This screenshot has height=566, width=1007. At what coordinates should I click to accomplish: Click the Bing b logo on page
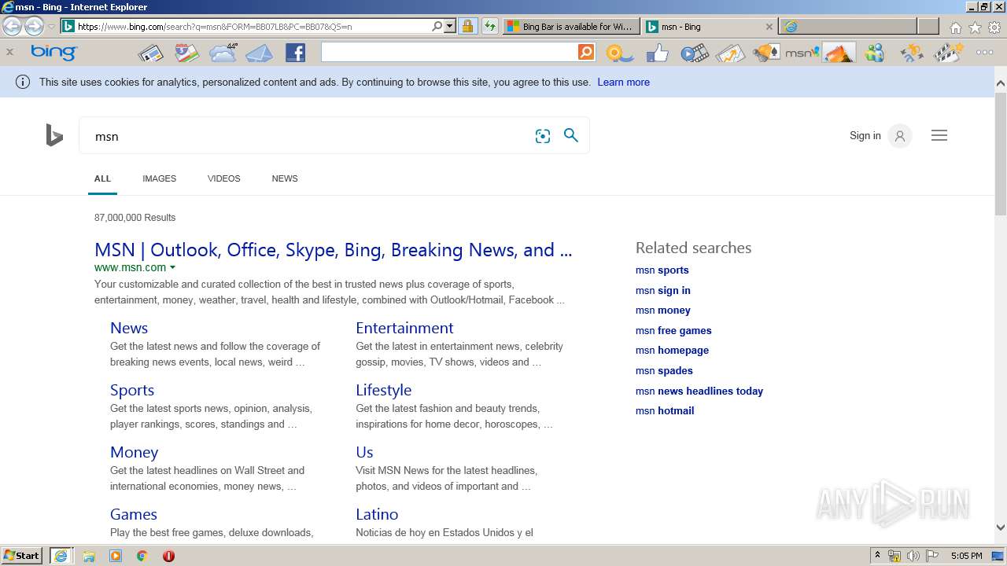pos(54,135)
